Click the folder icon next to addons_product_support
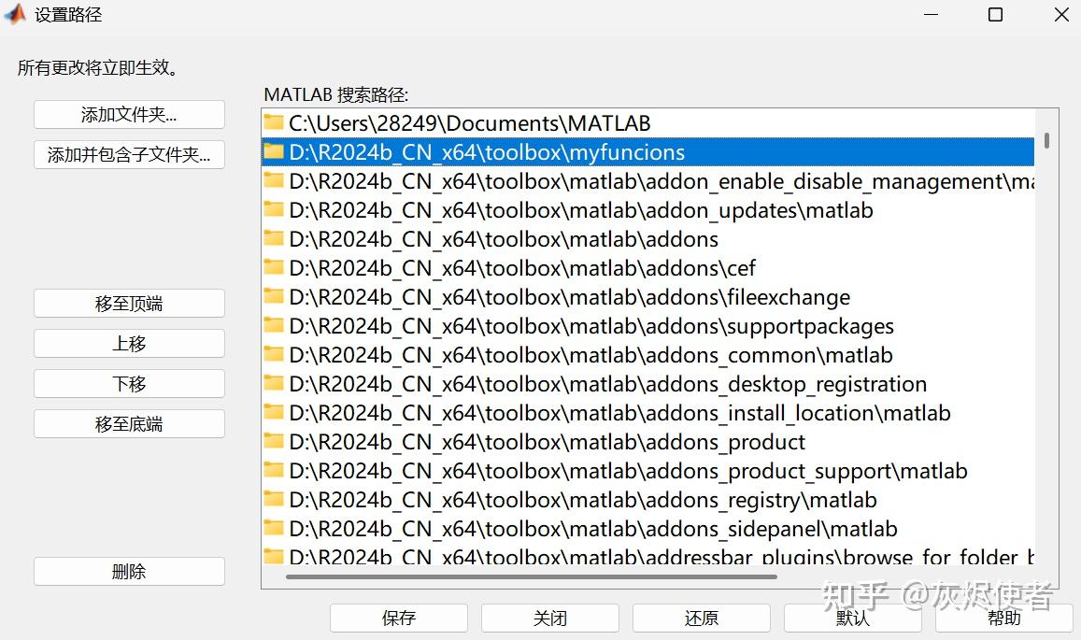The width and height of the screenshot is (1081, 640). [x=274, y=470]
